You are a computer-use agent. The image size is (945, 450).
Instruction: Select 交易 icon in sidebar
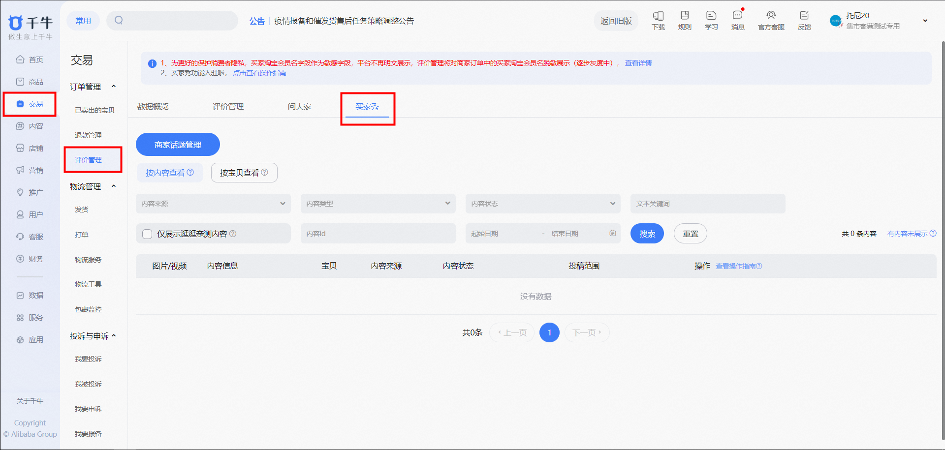click(x=20, y=104)
